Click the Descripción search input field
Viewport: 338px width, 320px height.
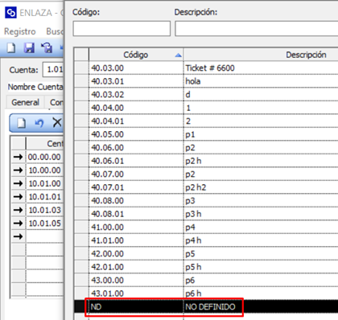tap(257, 29)
